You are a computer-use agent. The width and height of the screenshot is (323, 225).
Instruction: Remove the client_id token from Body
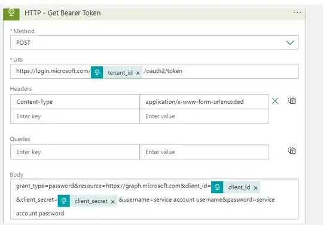pos(255,188)
